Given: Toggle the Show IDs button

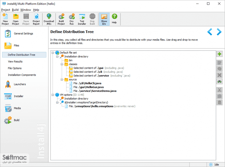Looking at the screenshot, I should point(104,19).
